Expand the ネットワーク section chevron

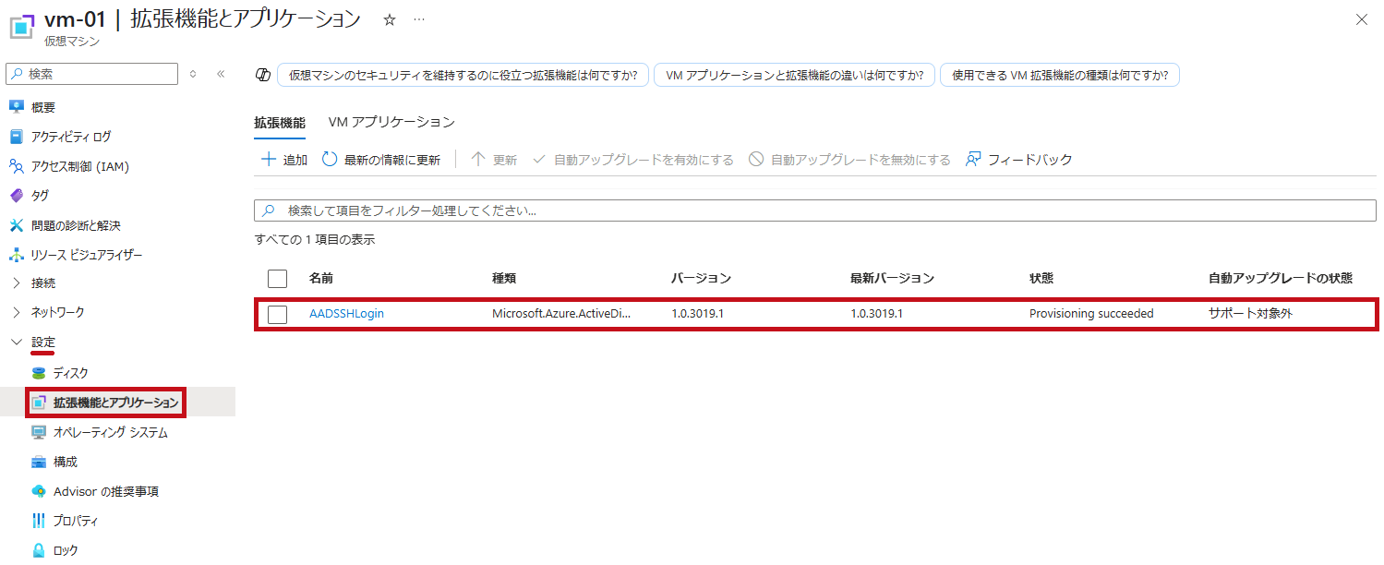pos(16,313)
